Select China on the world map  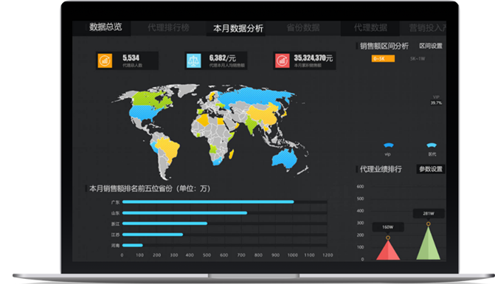point(264,114)
